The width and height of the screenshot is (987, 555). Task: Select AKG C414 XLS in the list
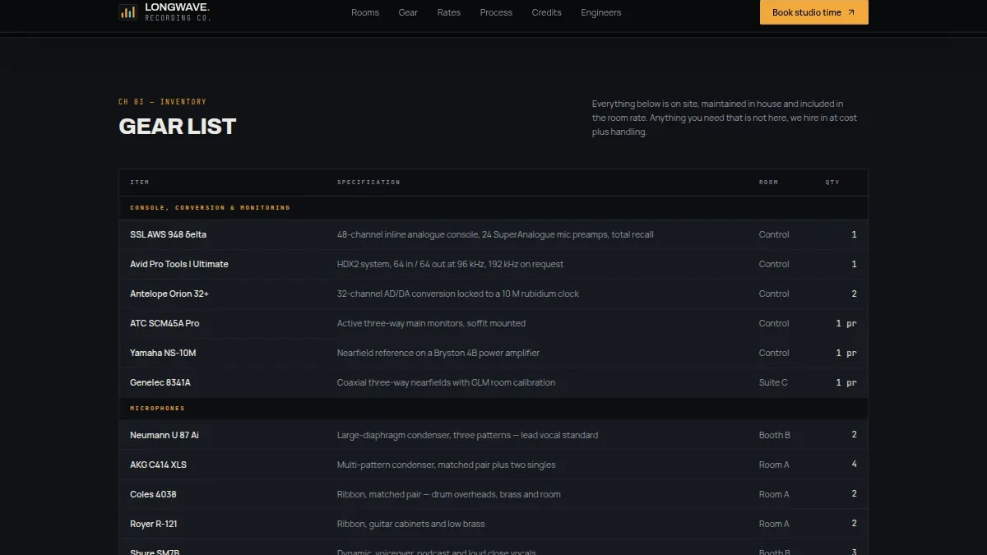[158, 465]
